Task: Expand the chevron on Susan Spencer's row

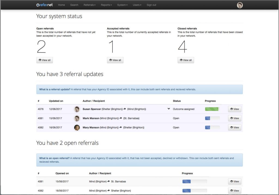Action: (x=169, y=109)
